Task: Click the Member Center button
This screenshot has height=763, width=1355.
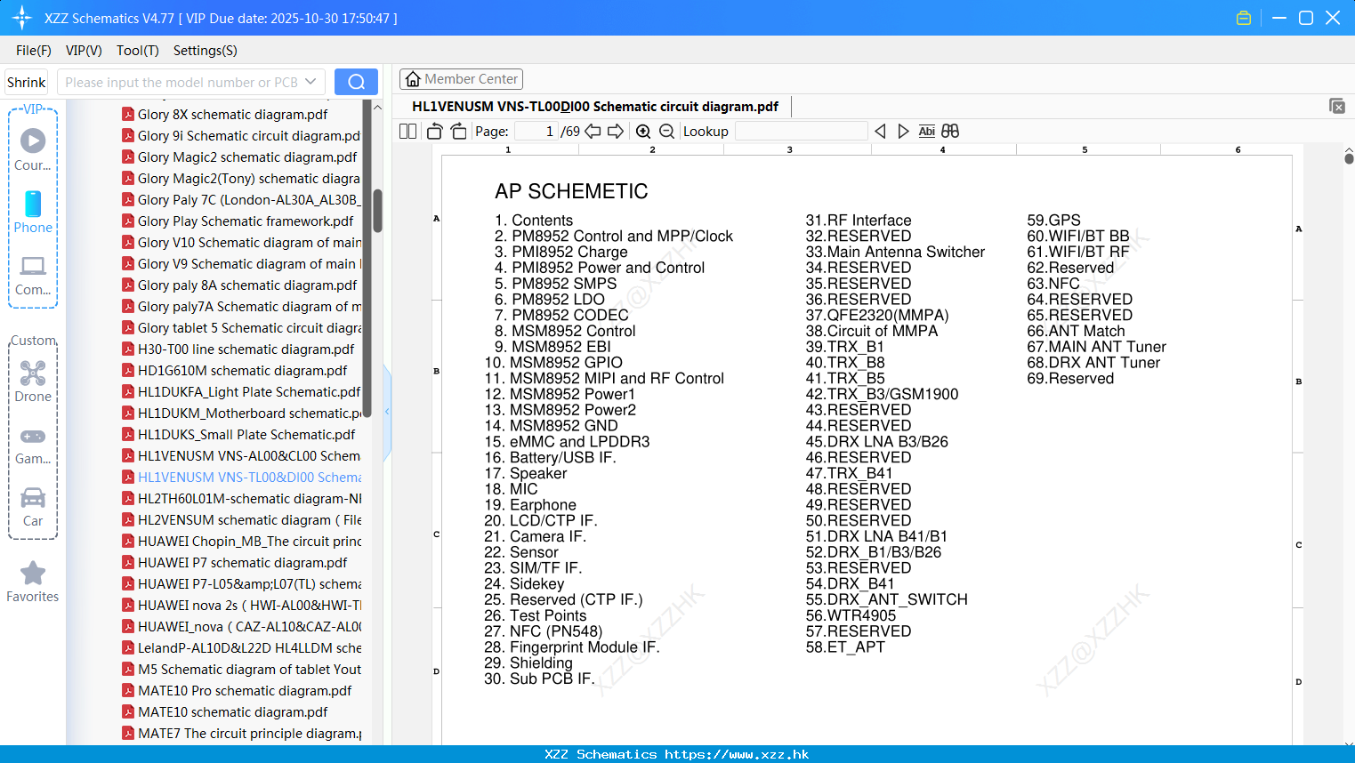Action: point(461,79)
